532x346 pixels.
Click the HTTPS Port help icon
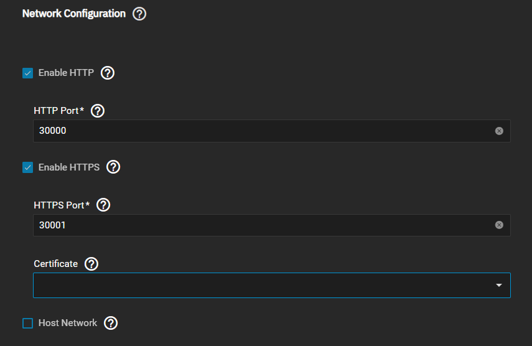pyautogui.click(x=103, y=205)
